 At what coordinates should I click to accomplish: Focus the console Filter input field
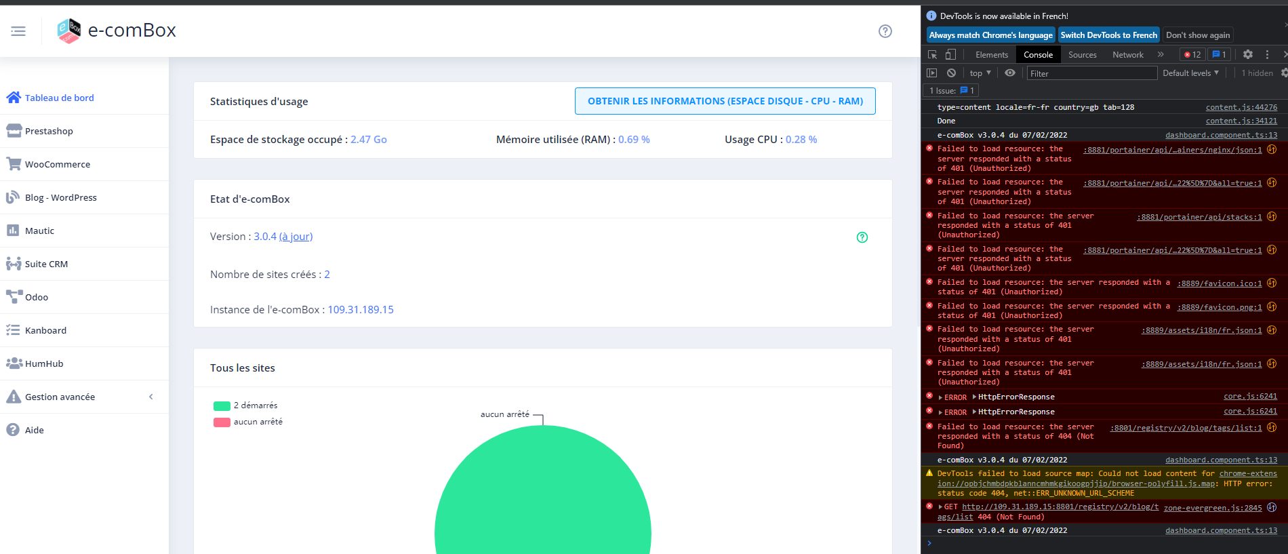(1091, 73)
